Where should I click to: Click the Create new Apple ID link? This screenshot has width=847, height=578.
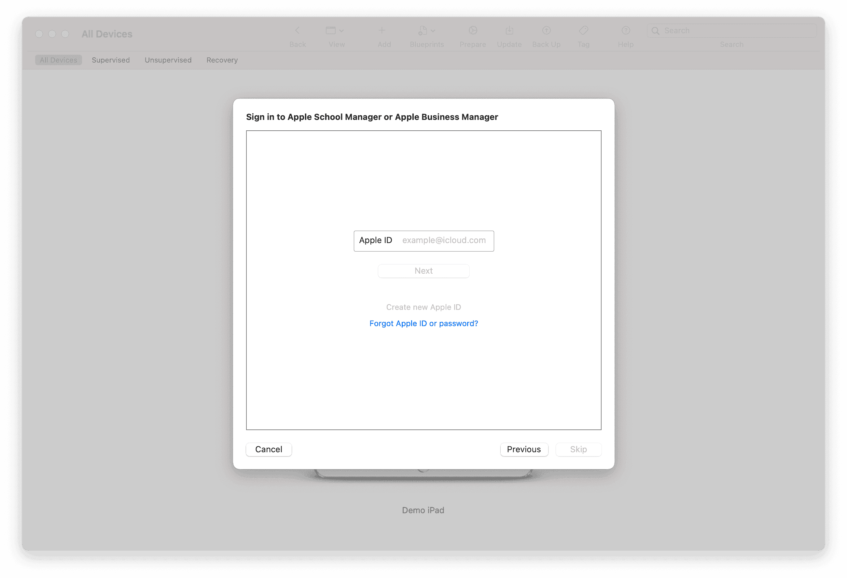coord(423,307)
